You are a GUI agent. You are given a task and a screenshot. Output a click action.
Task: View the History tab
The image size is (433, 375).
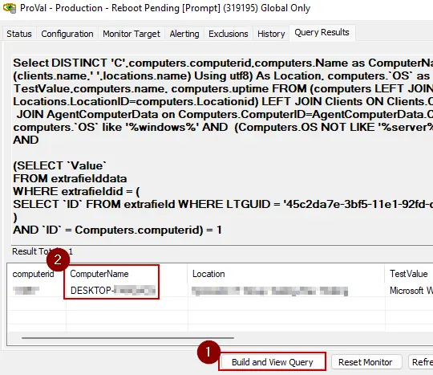tap(271, 34)
